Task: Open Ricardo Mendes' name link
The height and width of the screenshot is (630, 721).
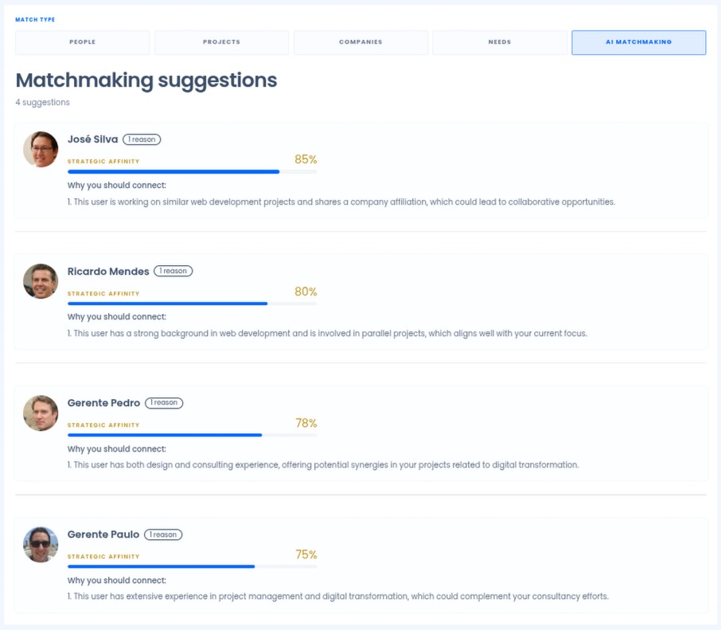Action: 108,272
